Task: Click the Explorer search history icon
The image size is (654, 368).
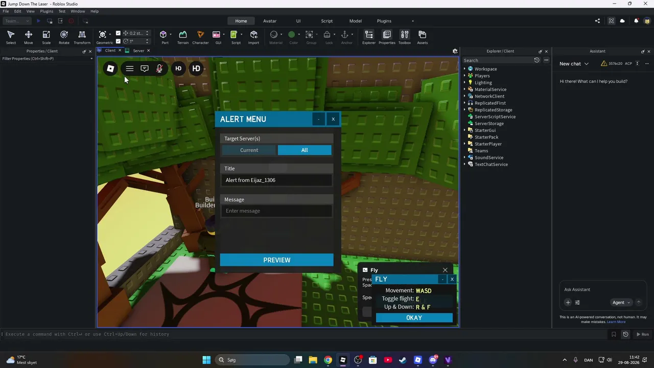Action: point(536,60)
